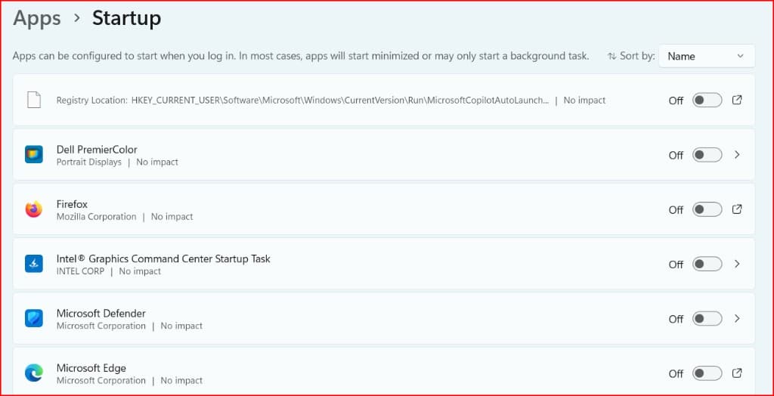Enable Dell PremierColor at startup

707,155
